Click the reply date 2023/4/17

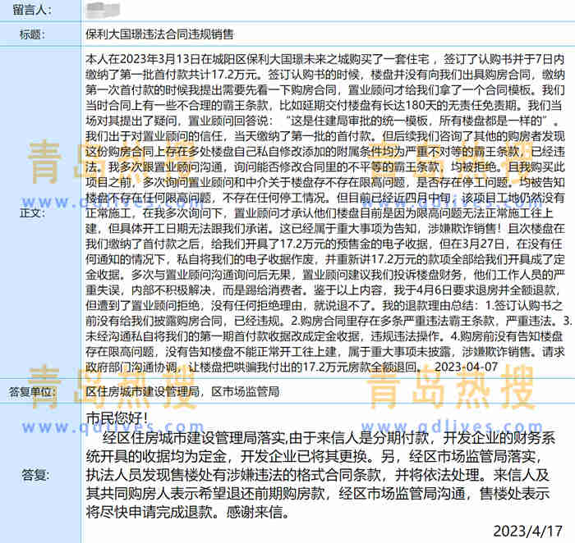pyautogui.click(x=527, y=532)
